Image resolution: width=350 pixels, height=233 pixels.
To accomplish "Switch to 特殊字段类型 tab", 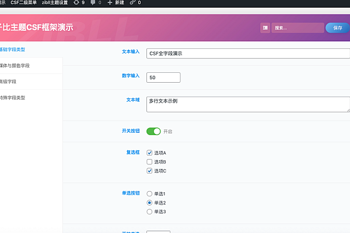I will [x=32, y=98].
